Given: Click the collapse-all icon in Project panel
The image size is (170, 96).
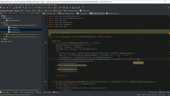Looking at the screenshot, I should click(x=34, y=13).
